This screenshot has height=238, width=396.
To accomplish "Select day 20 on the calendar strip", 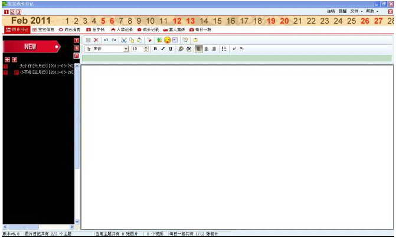I will (284, 21).
